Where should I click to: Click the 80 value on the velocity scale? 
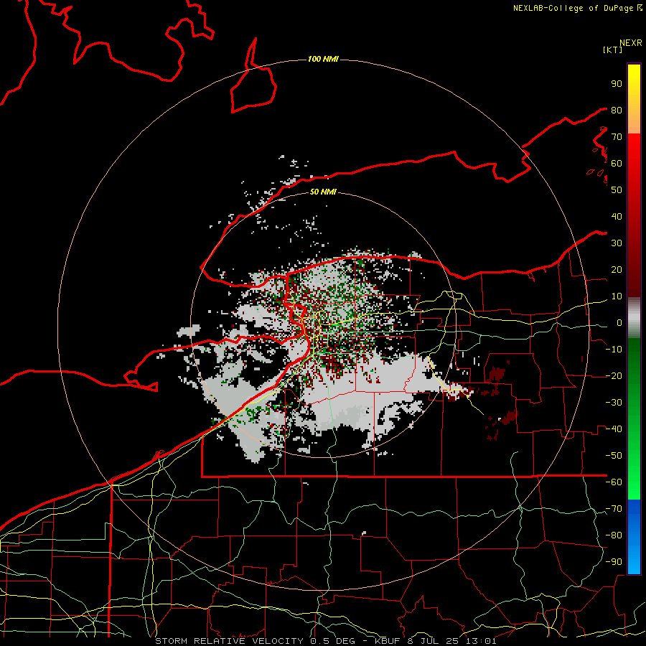click(x=617, y=110)
